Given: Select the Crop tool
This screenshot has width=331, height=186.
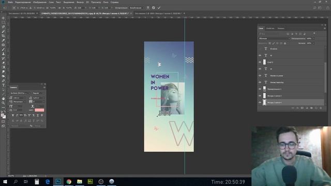Looking at the screenshot, I should [x=3, y=36].
